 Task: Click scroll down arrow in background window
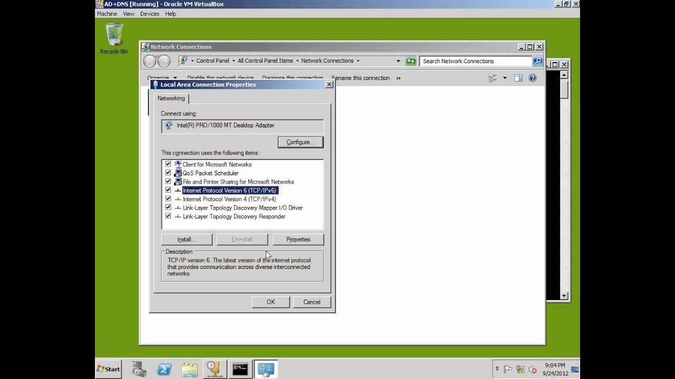(x=564, y=296)
